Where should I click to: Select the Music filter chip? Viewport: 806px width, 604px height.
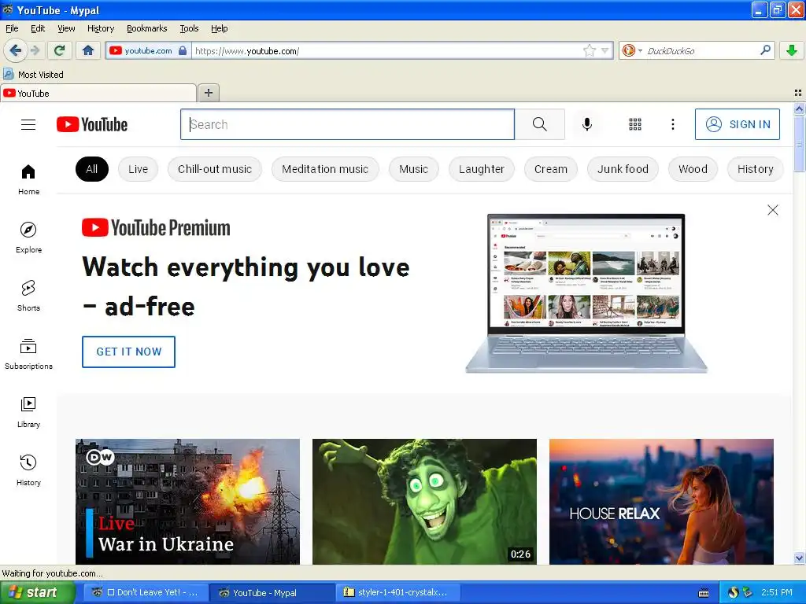pyautogui.click(x=414, y=169)
